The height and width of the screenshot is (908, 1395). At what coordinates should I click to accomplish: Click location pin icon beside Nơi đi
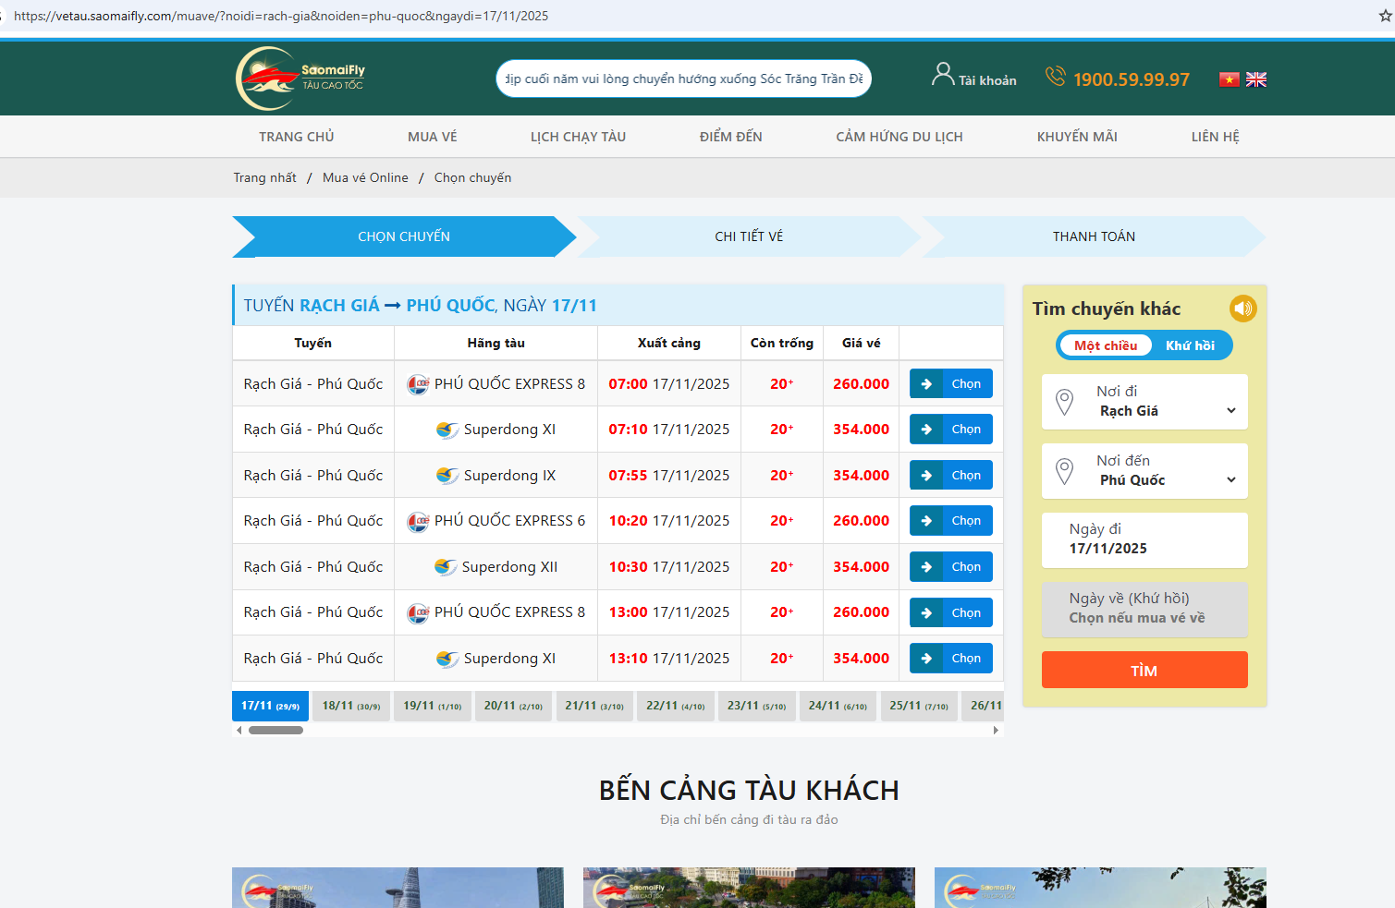tap(1065, 402)
